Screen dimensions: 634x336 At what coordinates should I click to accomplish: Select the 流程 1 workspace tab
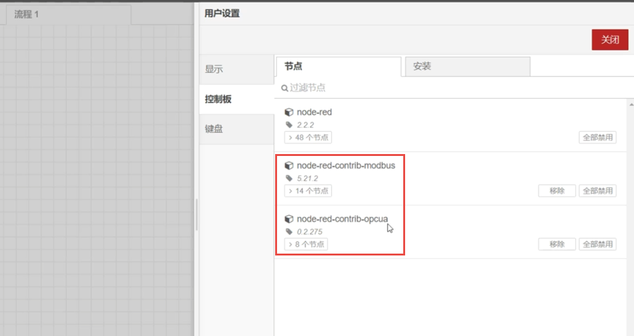point(68,15)
